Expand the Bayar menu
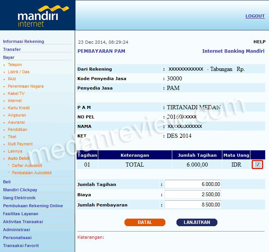This screenshot has width=269, height=252. pos(9,57)
